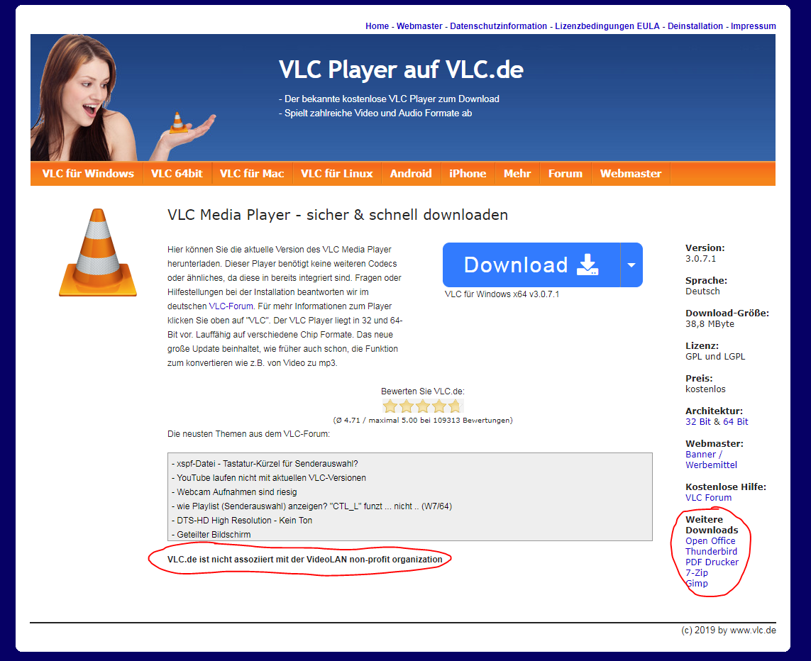Open the Impressum link

pyautogui.click(x=753, y=26)
